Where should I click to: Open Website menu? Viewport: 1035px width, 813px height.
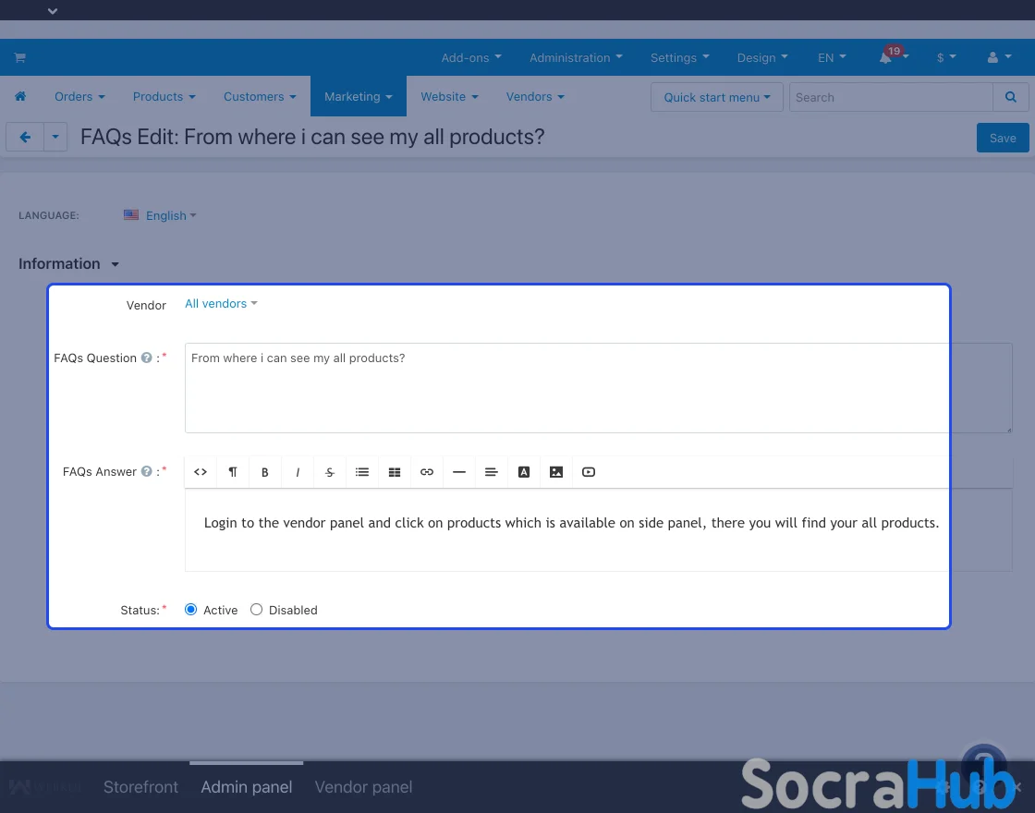coord(449,96)
